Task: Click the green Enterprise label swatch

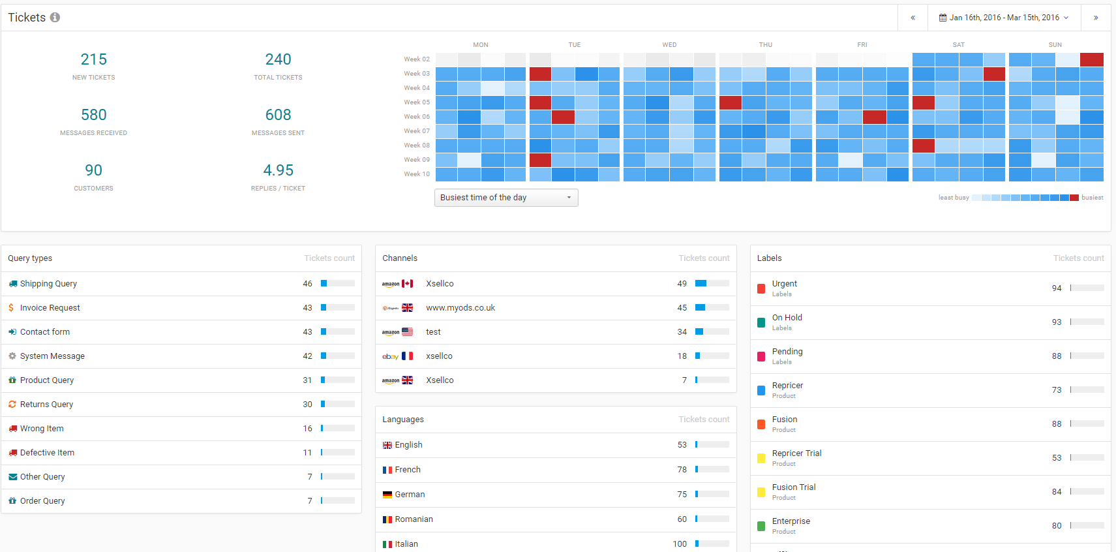Action: [x=761, y=526]
